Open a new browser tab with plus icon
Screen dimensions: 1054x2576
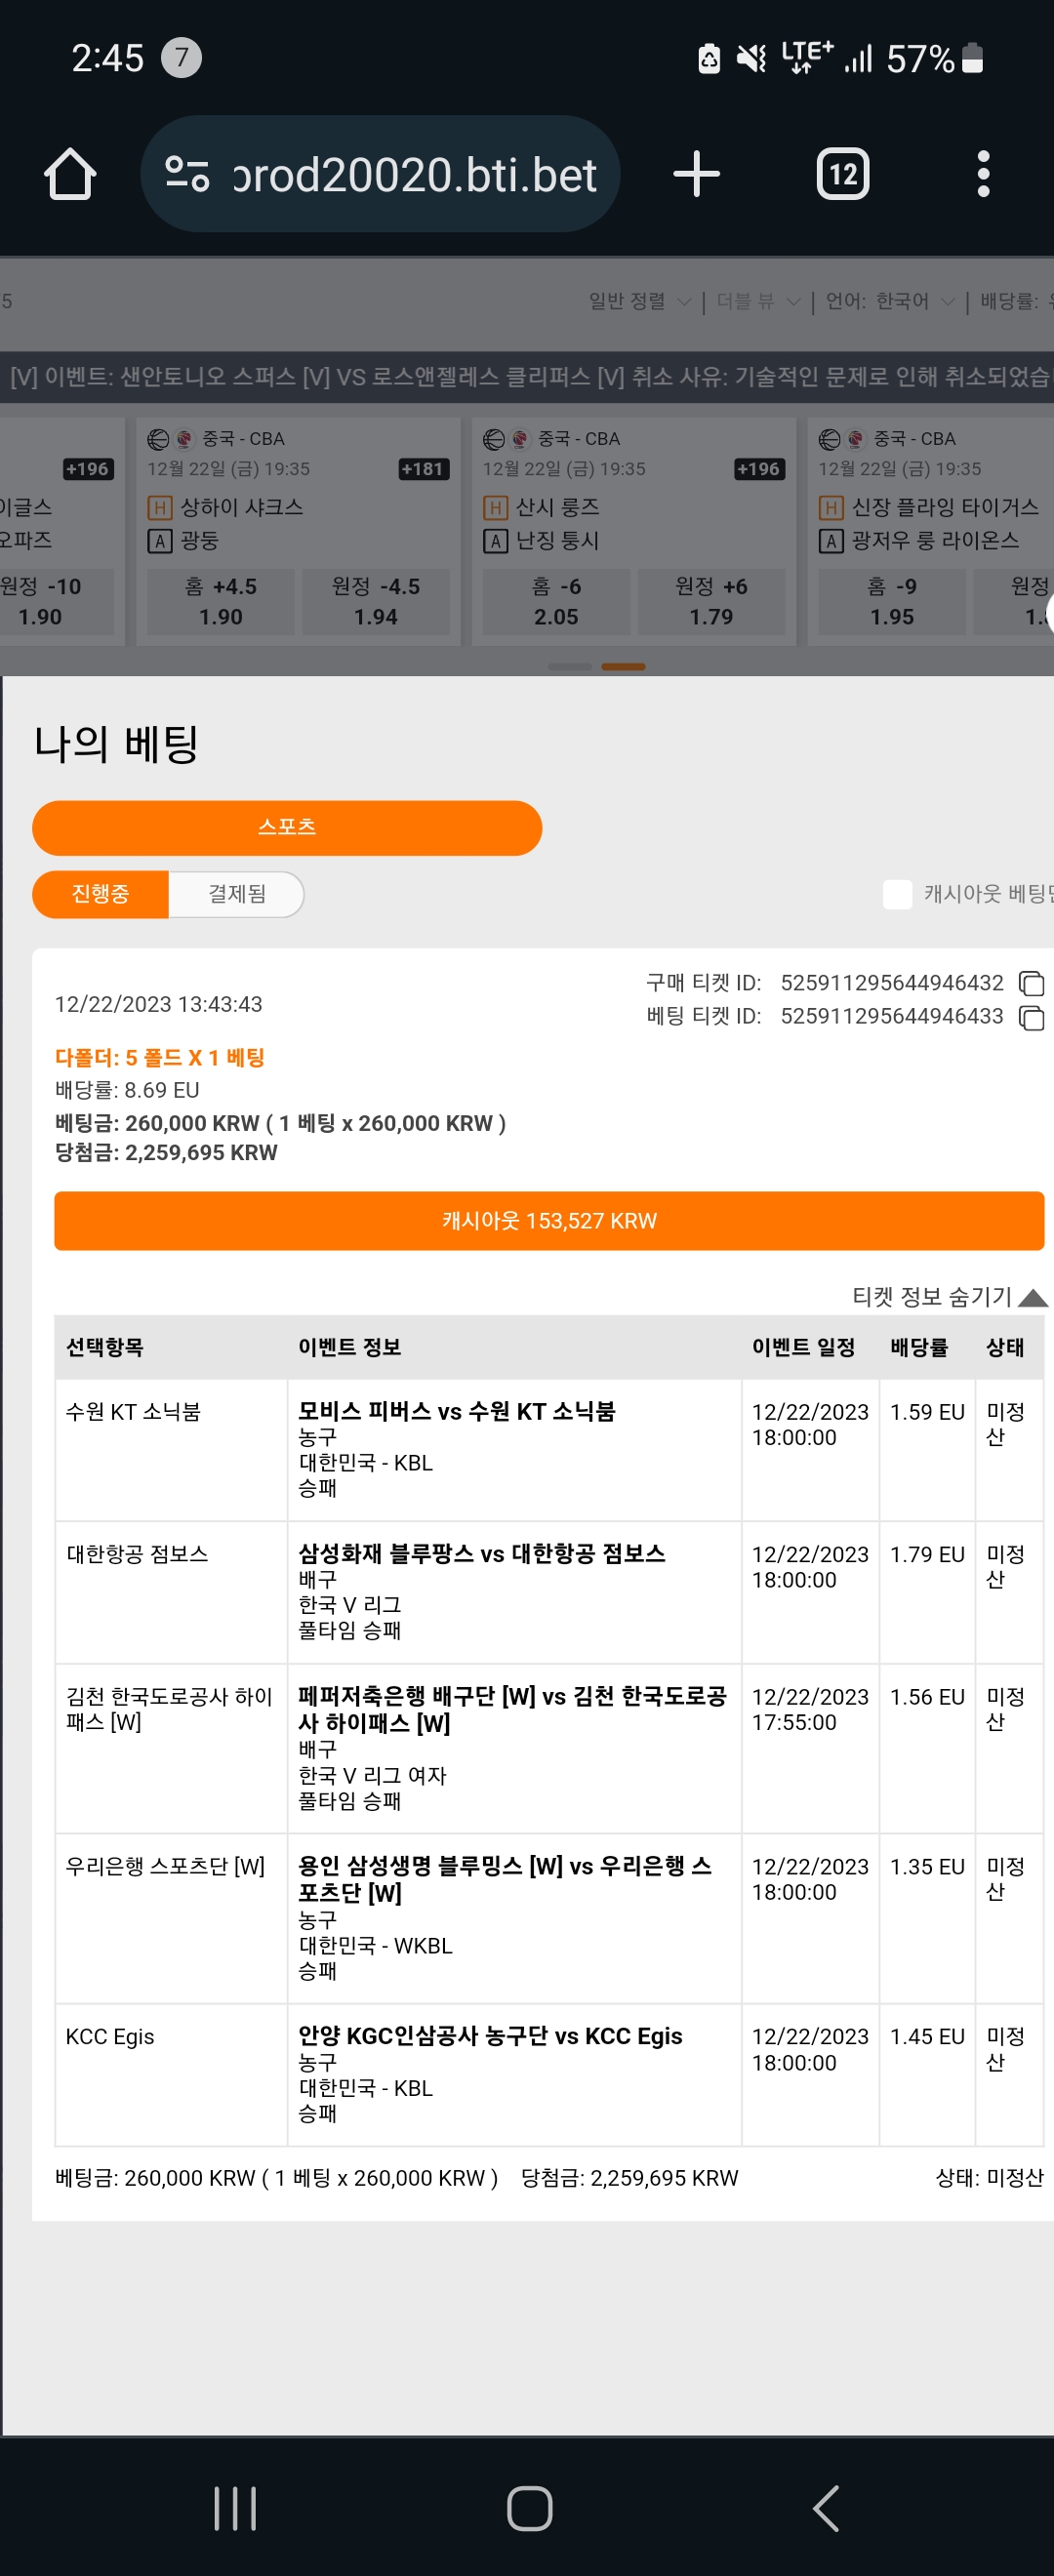pyautogui.click(x=696, y=174)
